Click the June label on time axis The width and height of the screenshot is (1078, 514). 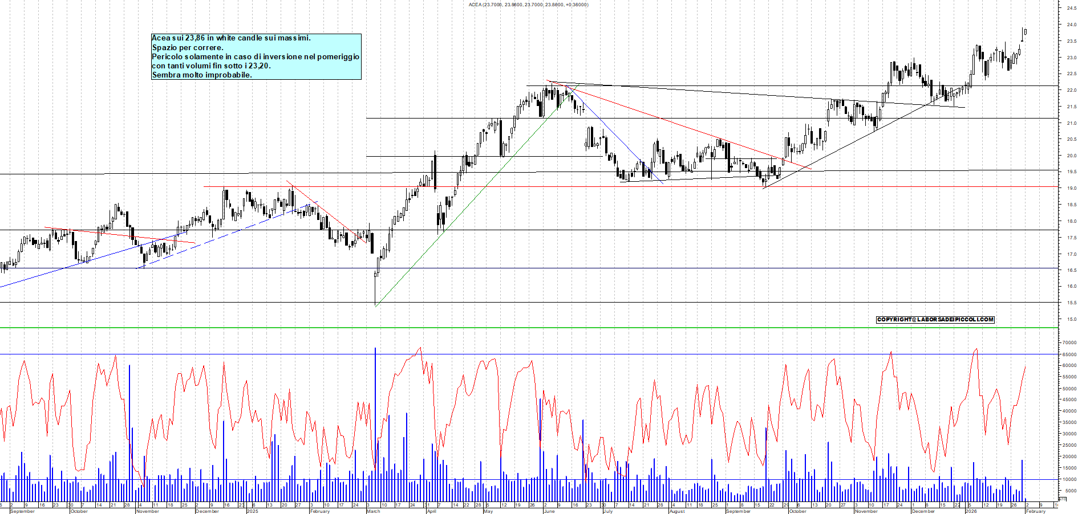point(549,511)
